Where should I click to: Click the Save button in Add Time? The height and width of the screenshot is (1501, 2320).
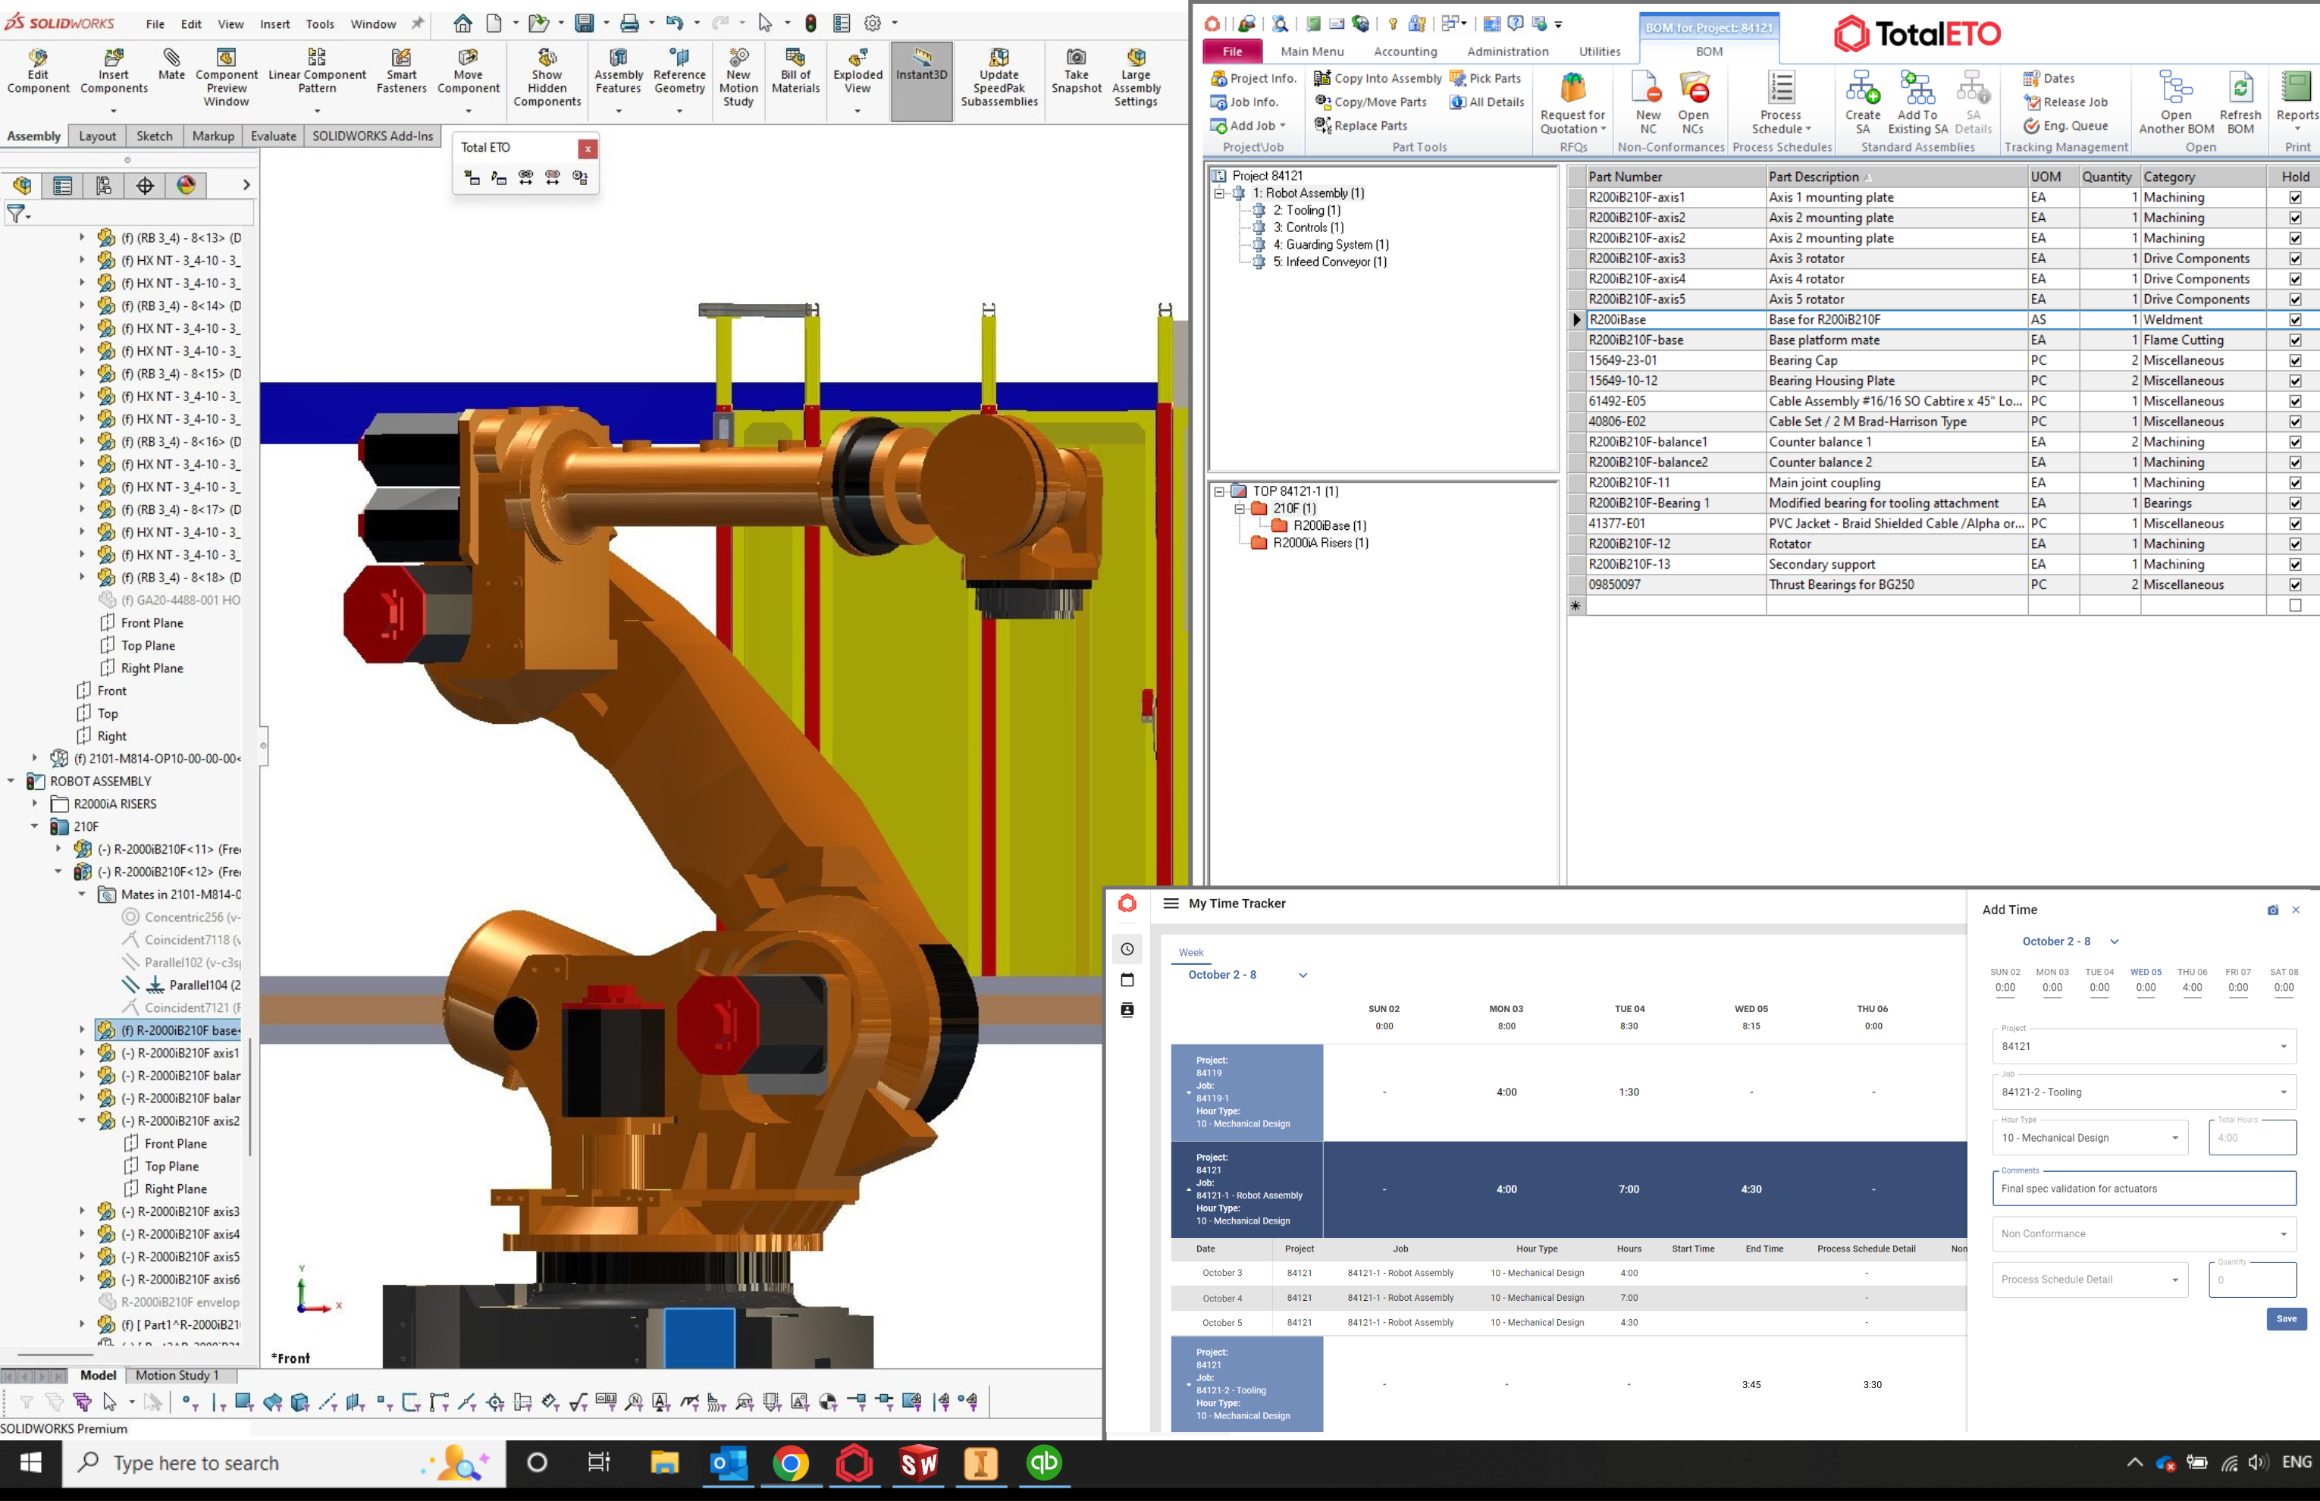tap(2285, 1319)
